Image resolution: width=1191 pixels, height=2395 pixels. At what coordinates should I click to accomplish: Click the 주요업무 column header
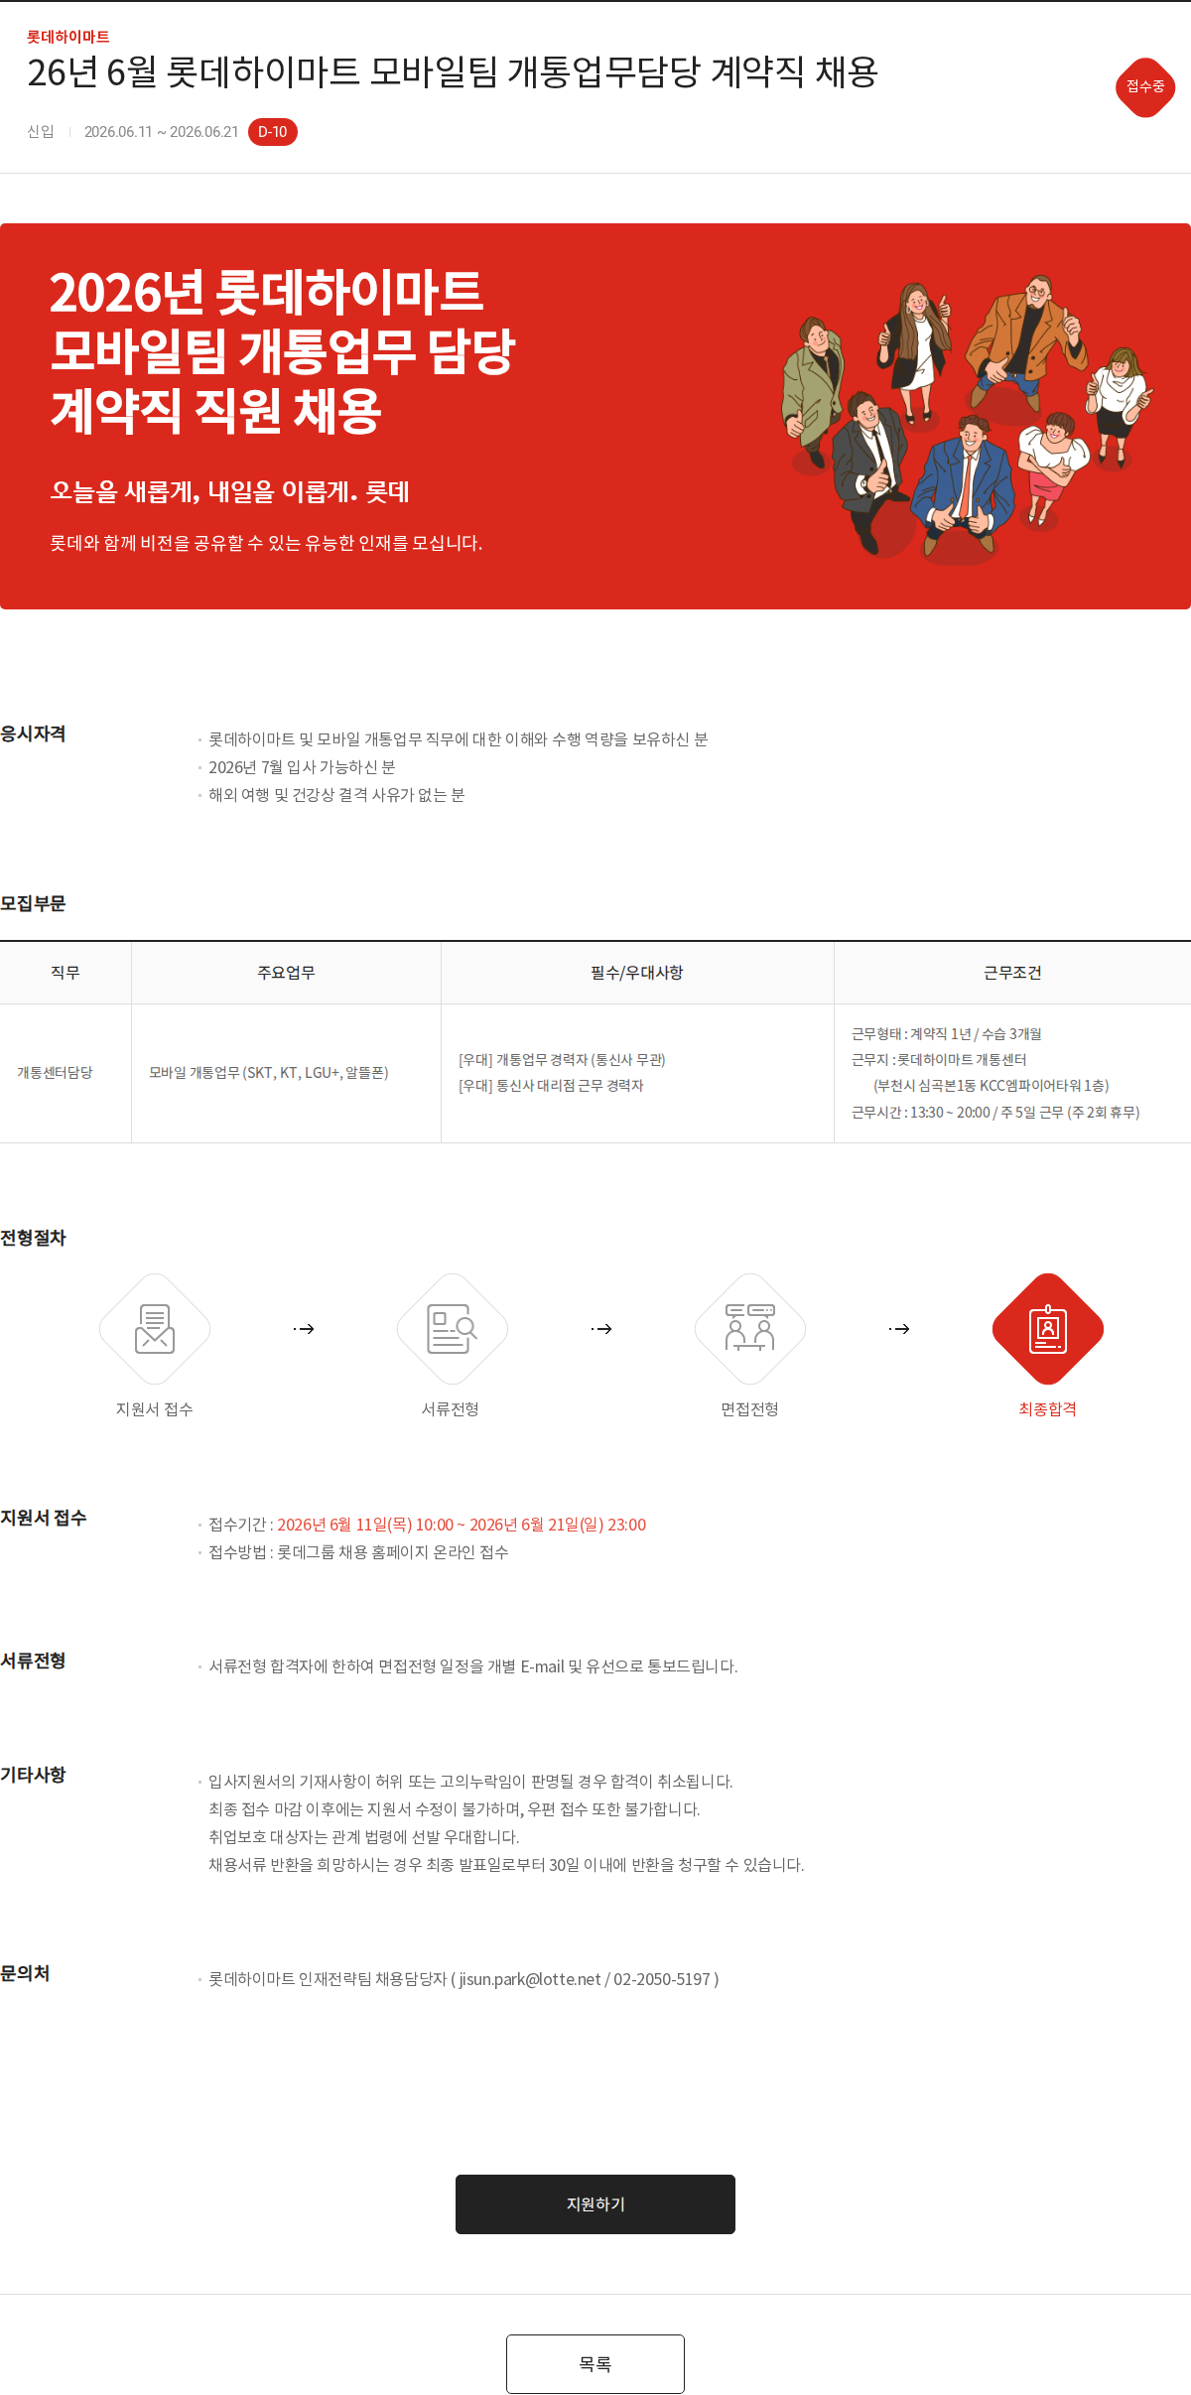coord(286,973)
